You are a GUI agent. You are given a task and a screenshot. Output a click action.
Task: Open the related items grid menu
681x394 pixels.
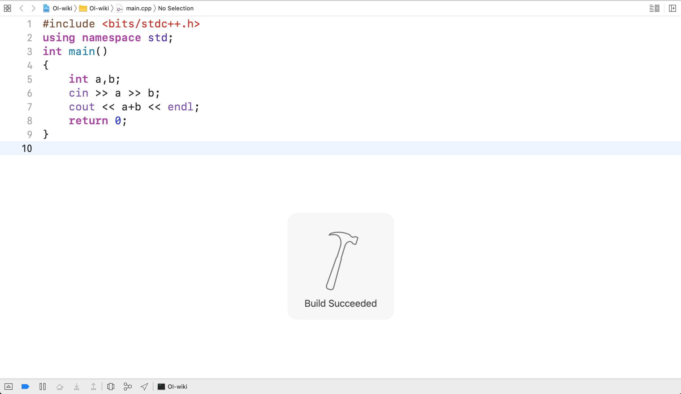tap(7, 8)
